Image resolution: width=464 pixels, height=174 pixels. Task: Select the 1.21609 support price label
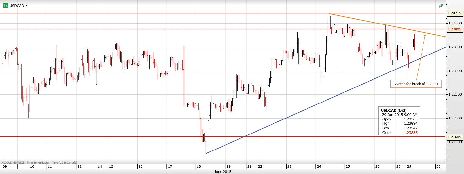455,137
